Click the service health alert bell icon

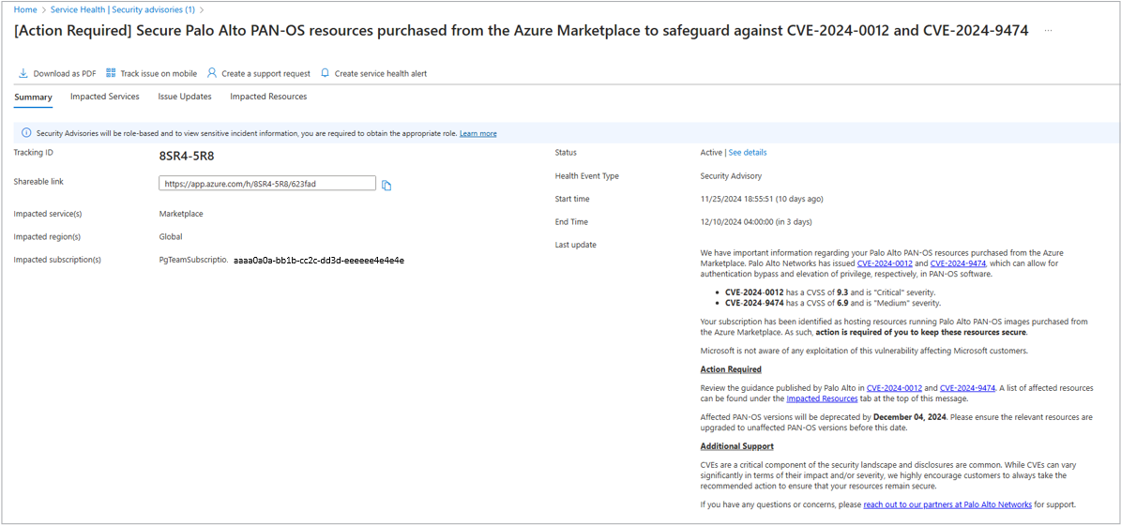tap(325, 73)
